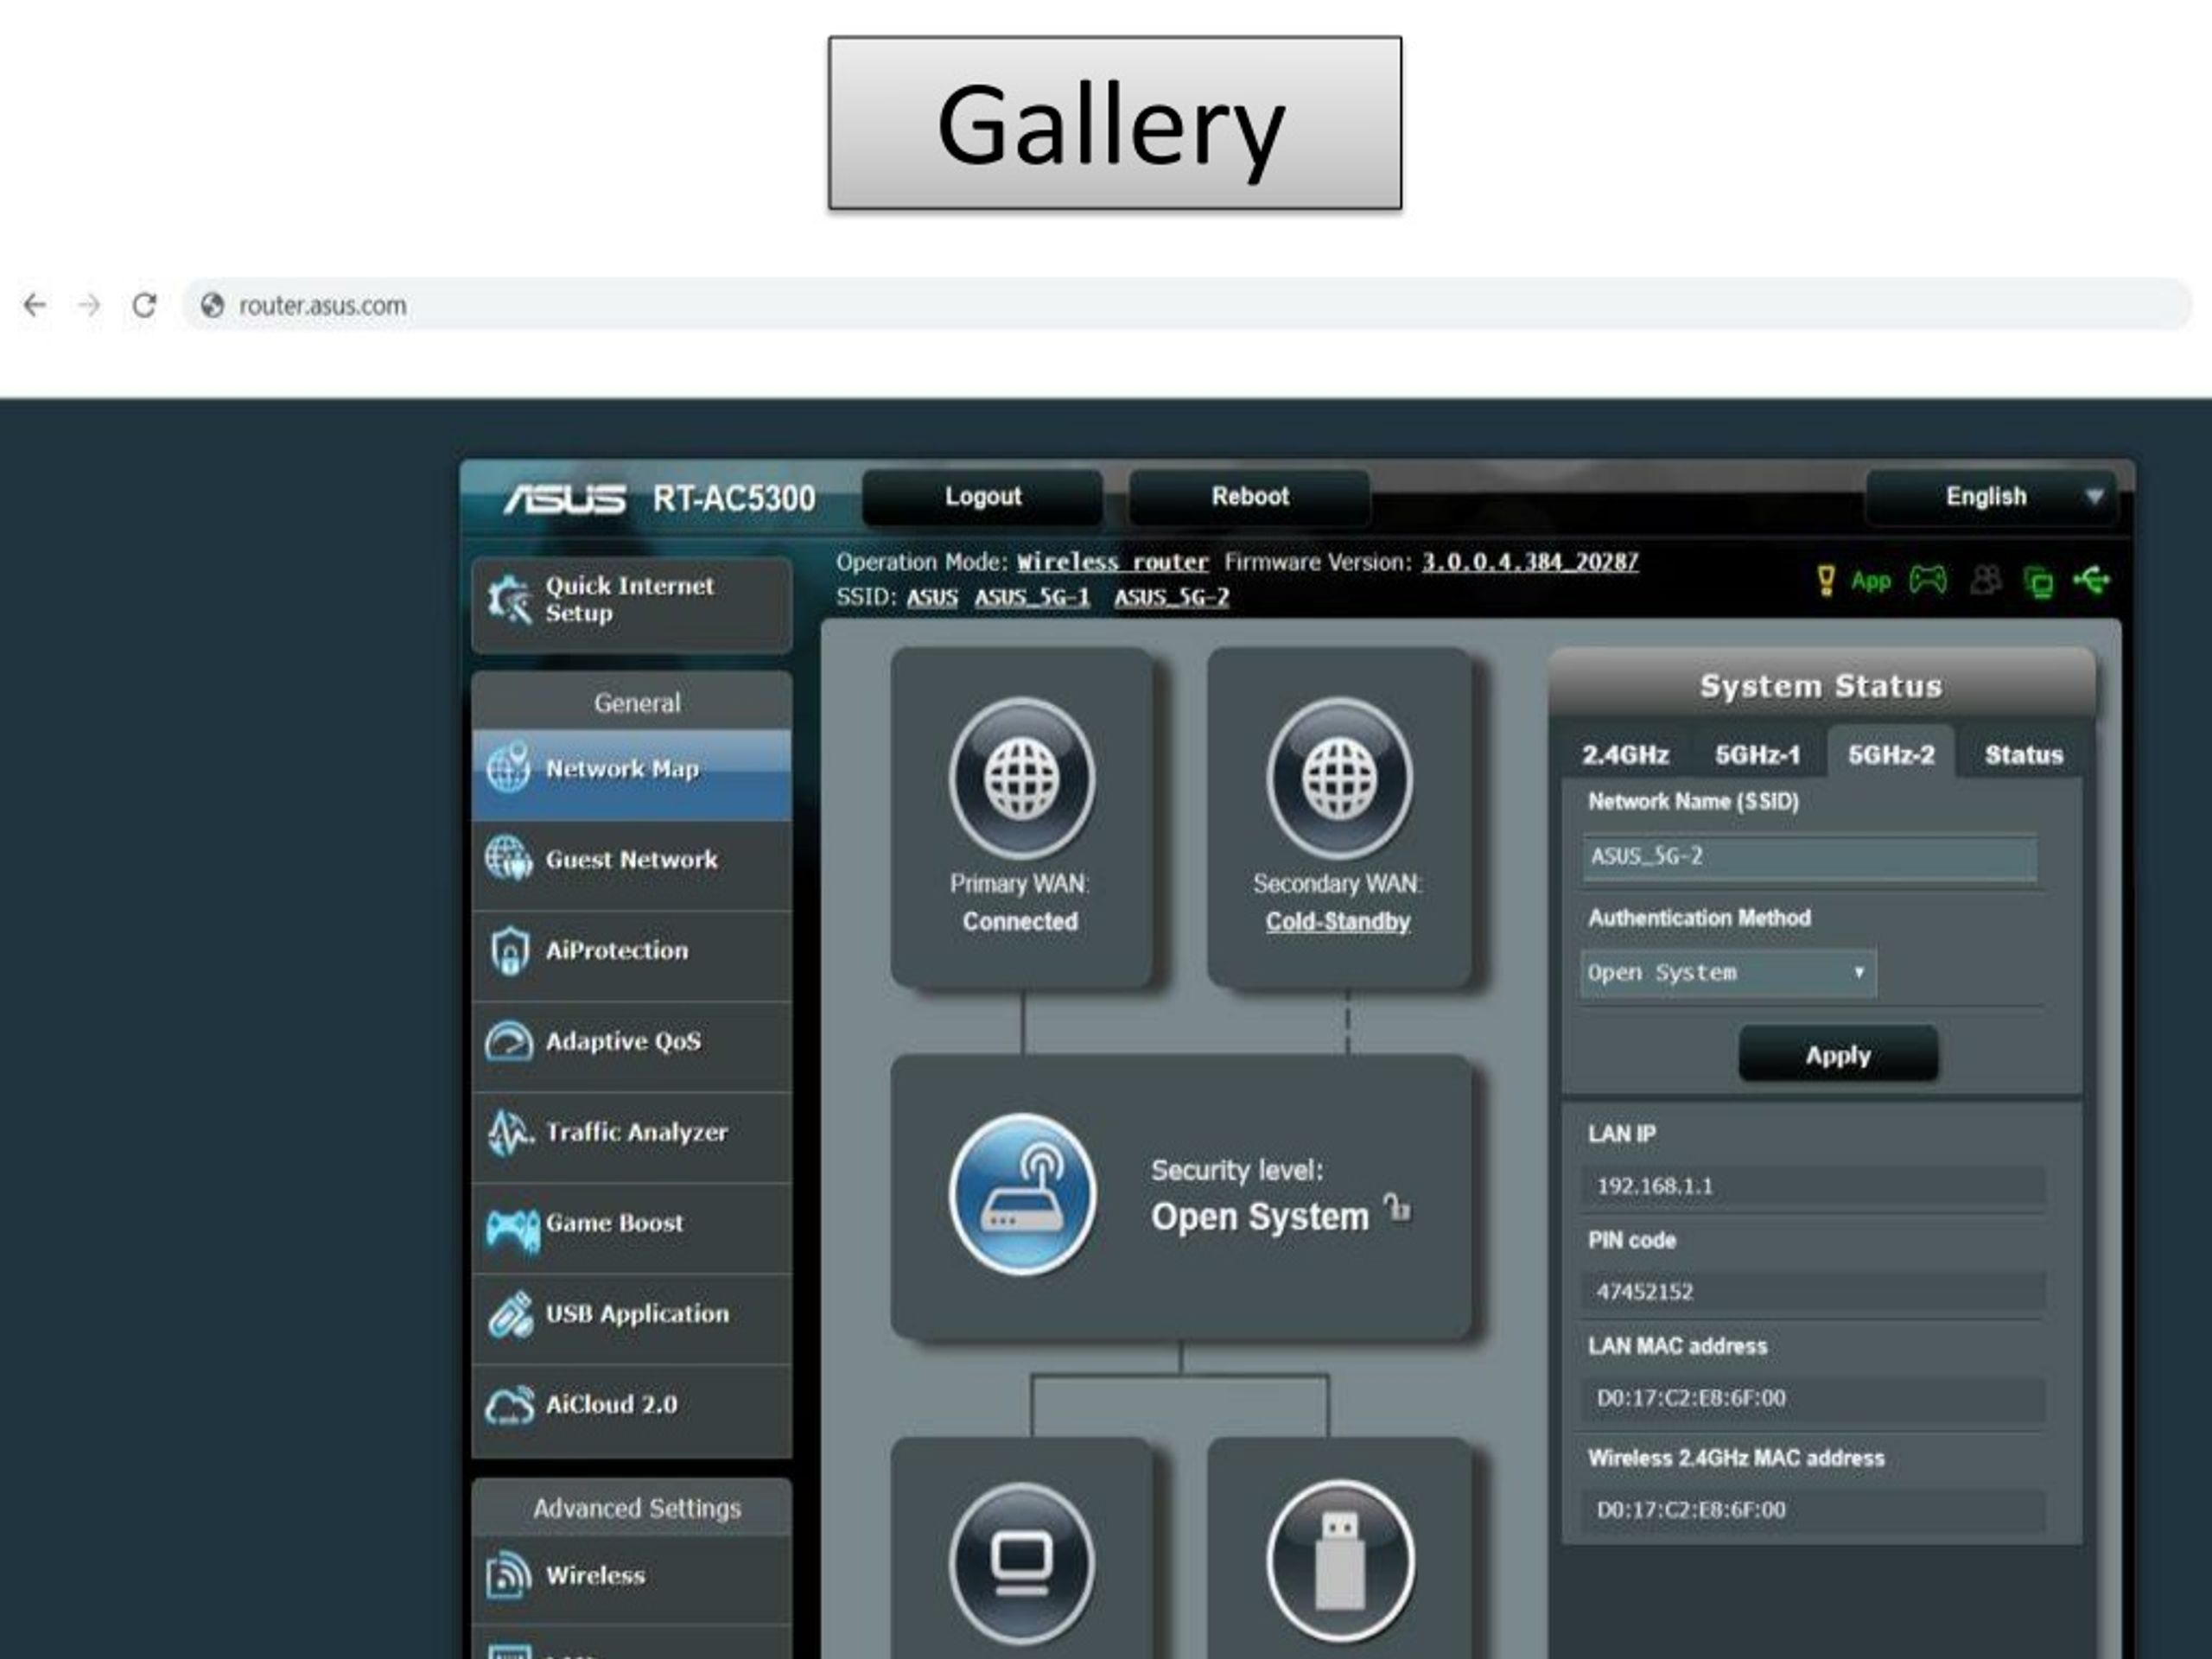This screenshot has height=1659, width=2212.
Task: Open Adaptive QoS page
Action: [632, 1046]
